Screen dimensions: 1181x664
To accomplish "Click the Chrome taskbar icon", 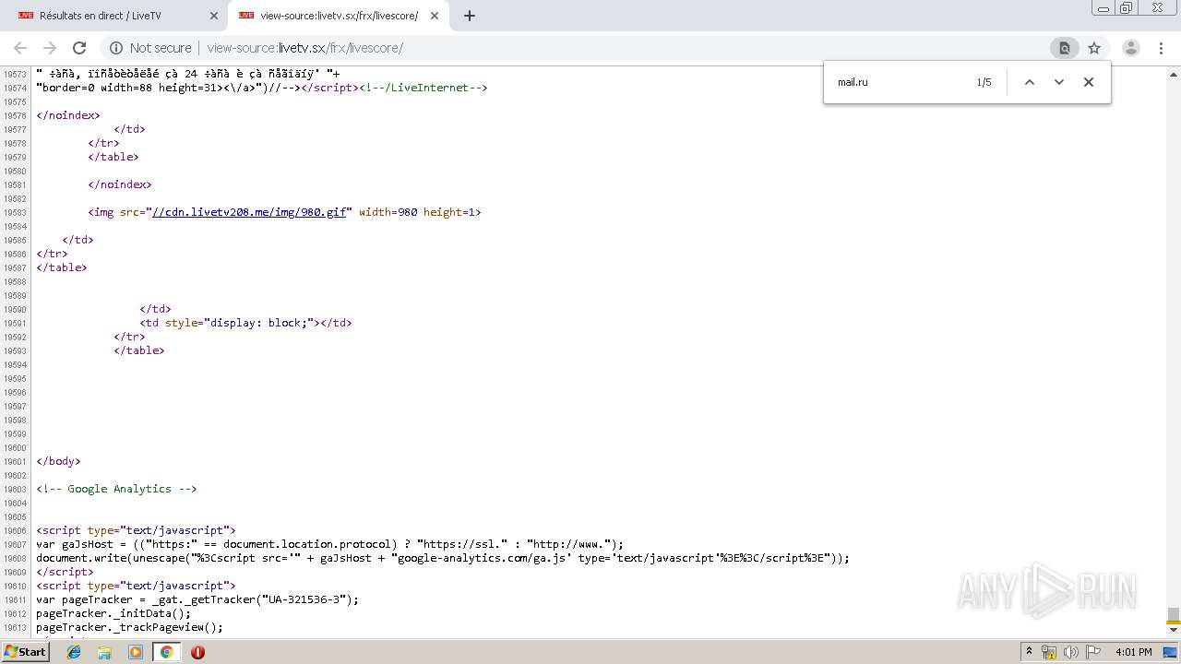I will (x=166, y=652).
